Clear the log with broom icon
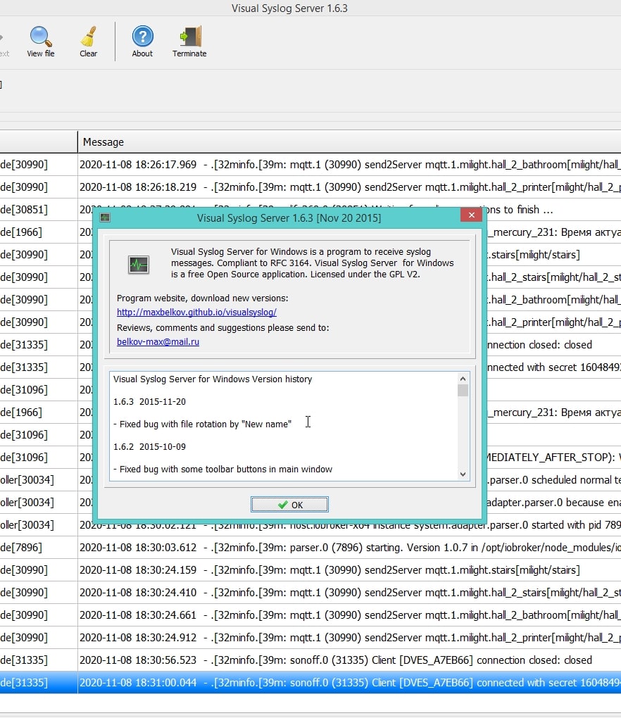This screenshot has width=621, height=718. pyautogui.click(x=89, y=42)
